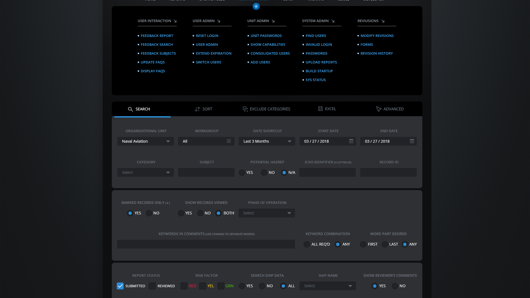
Task: Open the Category select dropdown
Action: click(x=145, y=172)
